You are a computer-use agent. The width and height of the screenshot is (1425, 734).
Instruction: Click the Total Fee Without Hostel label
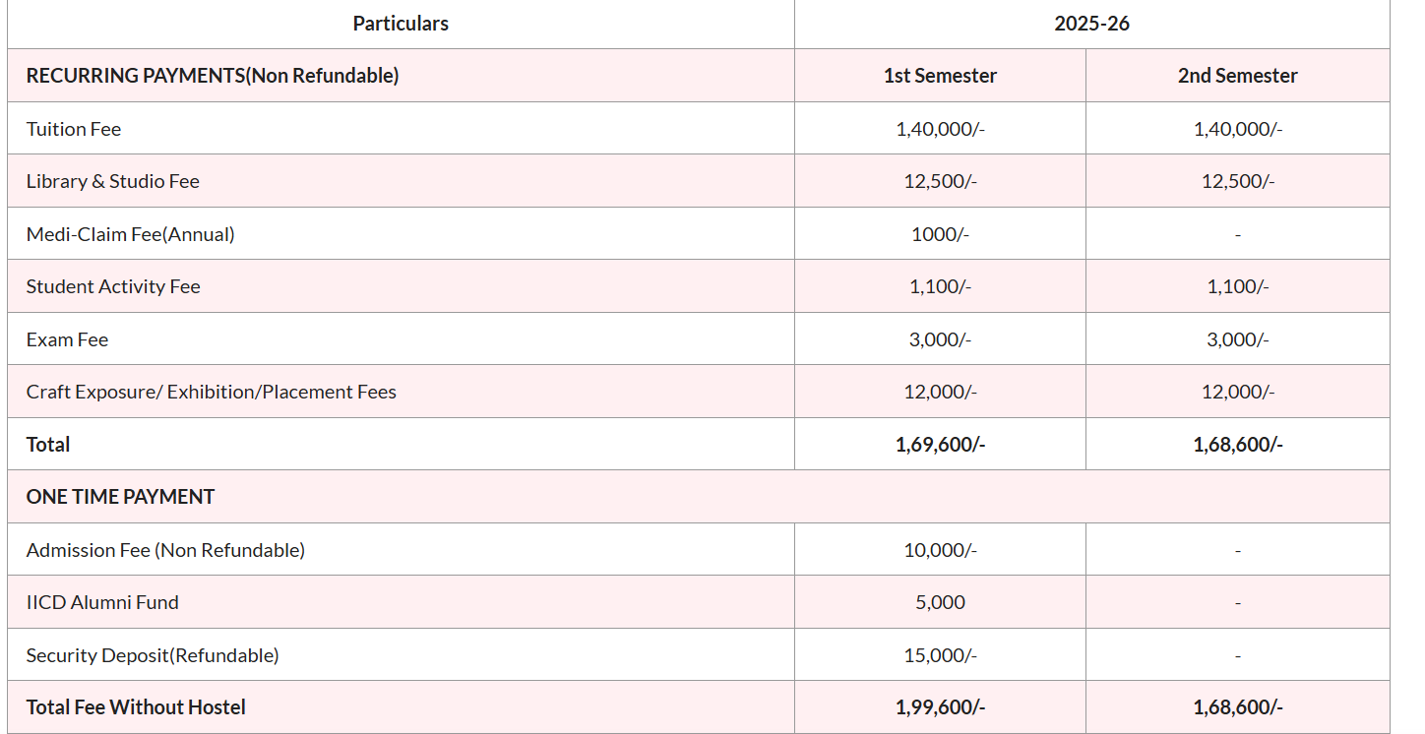click(136, 707)
